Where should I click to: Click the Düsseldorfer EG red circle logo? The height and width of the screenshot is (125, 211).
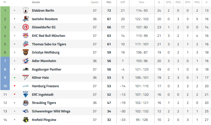pos(26,27)
